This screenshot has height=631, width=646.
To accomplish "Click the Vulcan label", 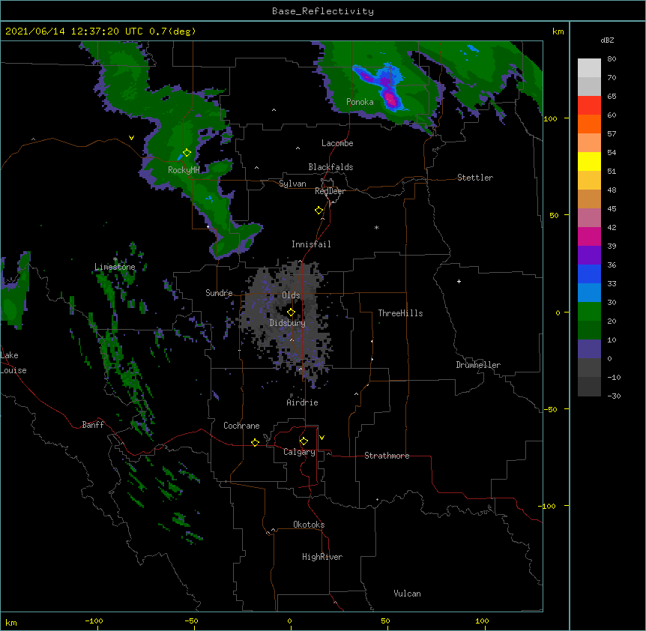I will click(x=407, y=594).
